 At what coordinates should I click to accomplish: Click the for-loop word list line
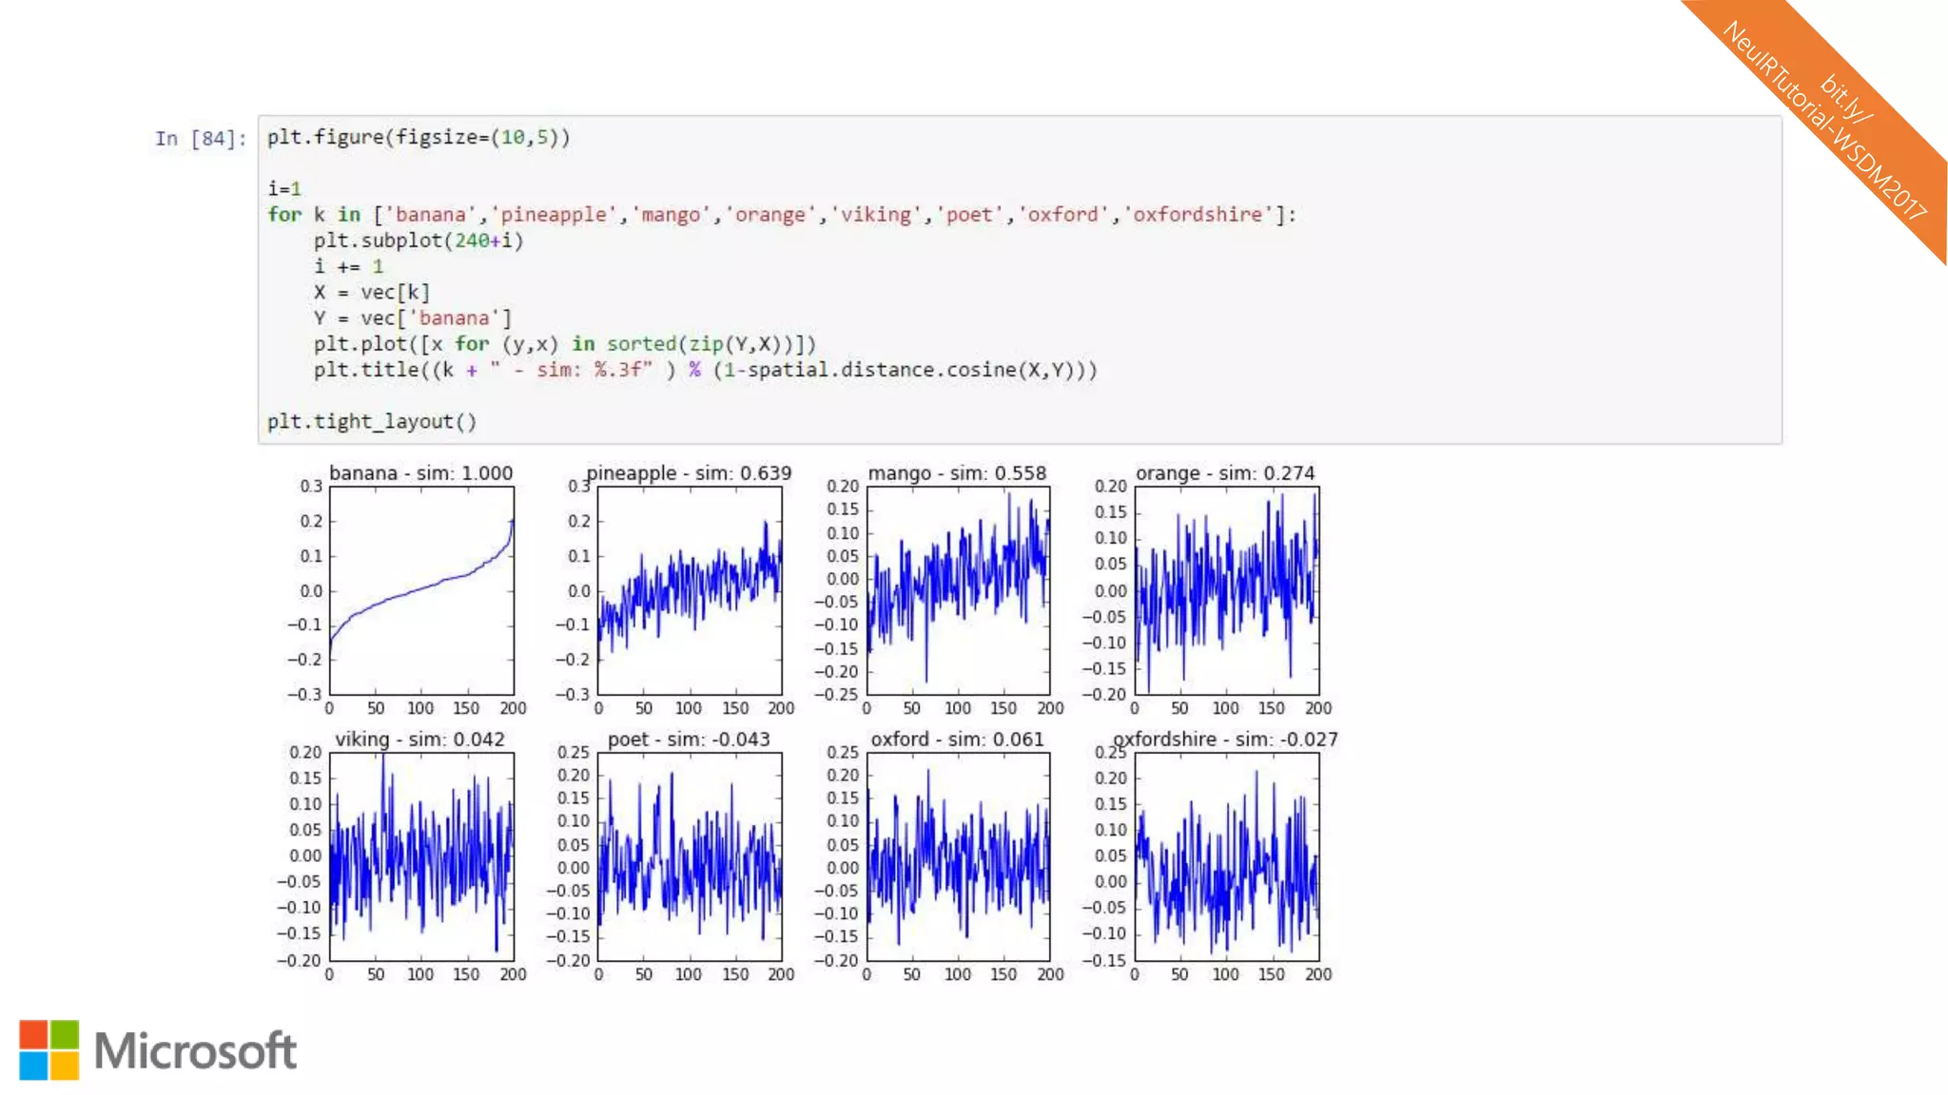click(780, 215)
